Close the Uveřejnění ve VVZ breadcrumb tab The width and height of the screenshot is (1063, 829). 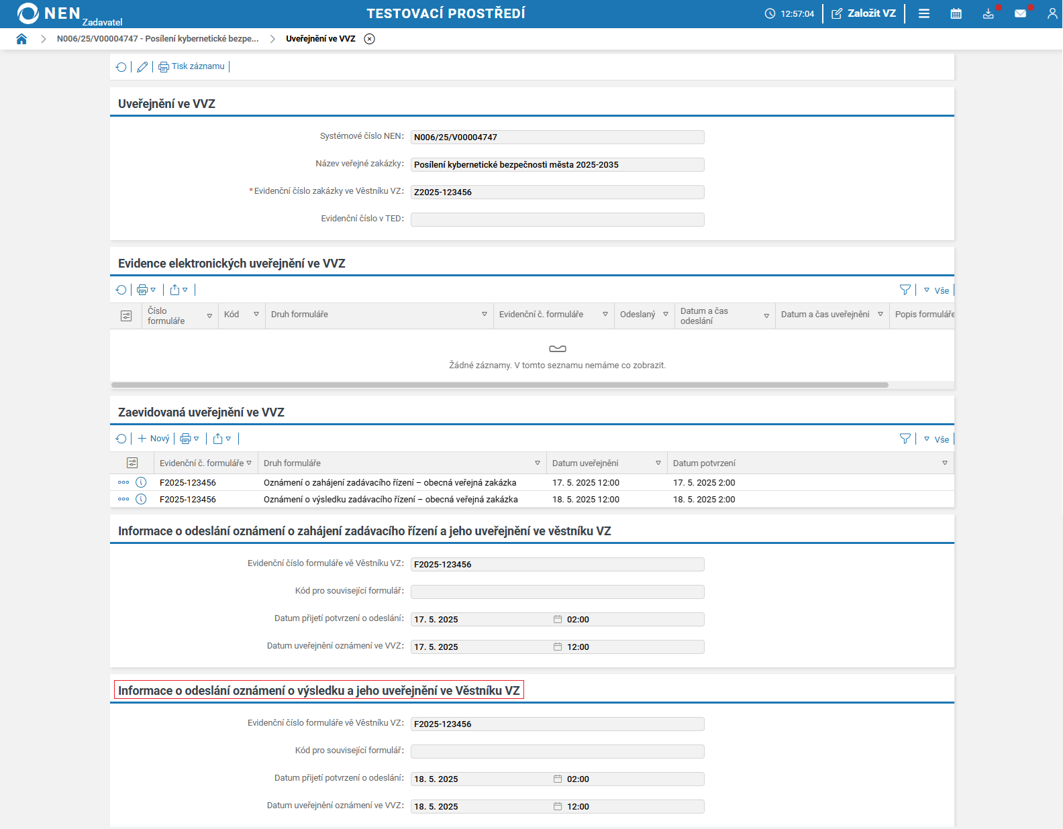pos(369,39)
